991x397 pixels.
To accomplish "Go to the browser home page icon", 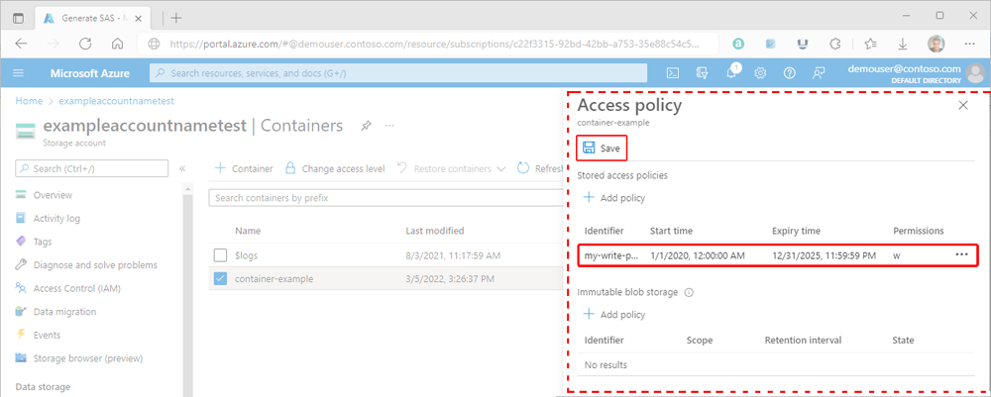I will click(117, 44).
